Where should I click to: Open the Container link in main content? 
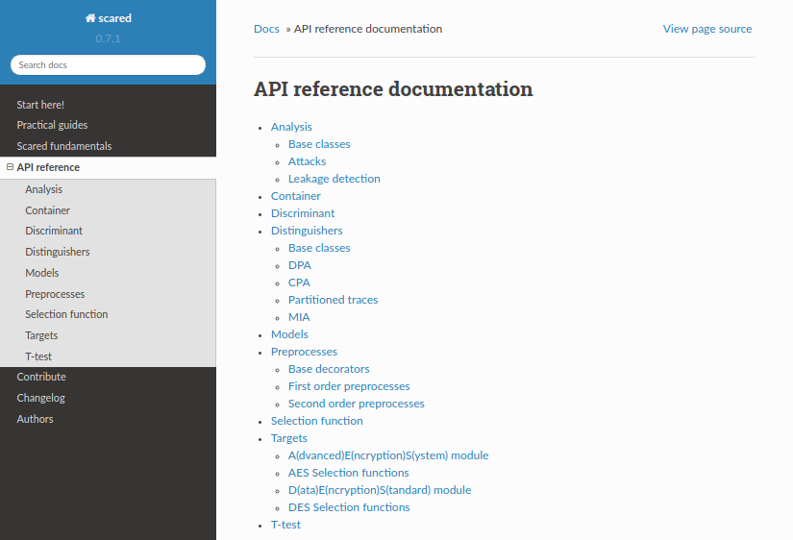296,196
